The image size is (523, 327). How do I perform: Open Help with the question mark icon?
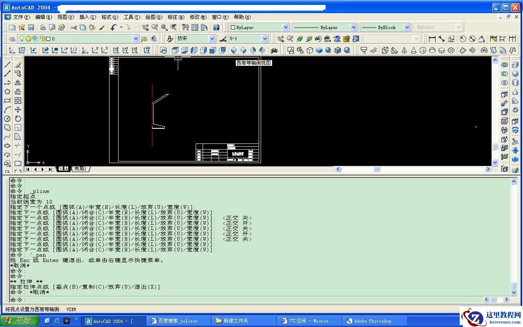point(216,27)
